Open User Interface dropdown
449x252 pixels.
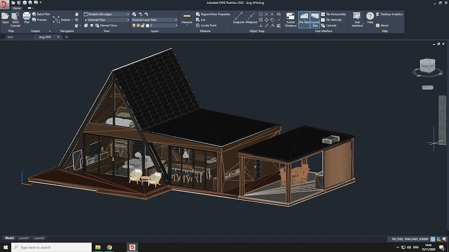coord(357,19)
